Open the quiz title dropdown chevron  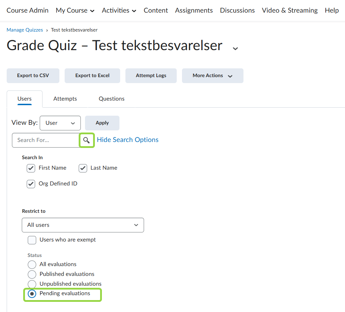click(235, 48)
